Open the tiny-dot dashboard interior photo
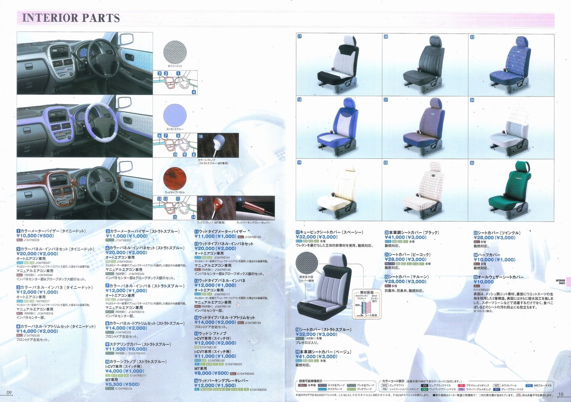The width and height of the screenshot is (571, 402). coord(85,63)
